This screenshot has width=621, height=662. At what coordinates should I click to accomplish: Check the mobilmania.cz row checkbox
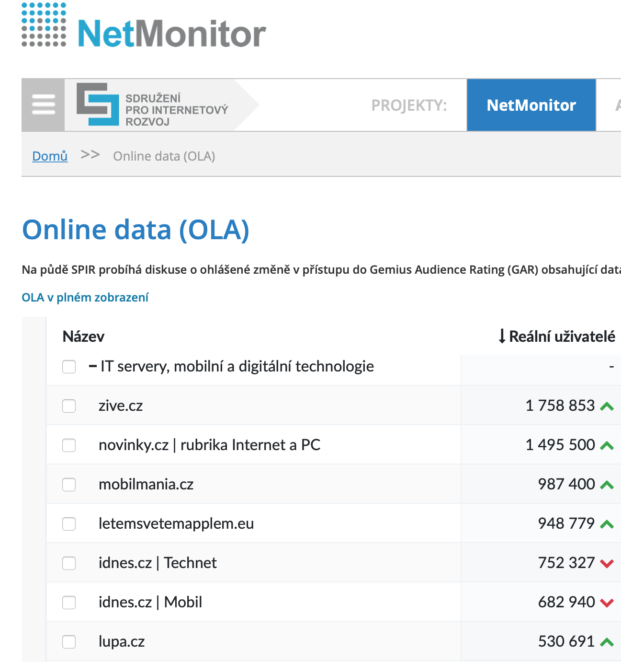(x=69, y=485)
